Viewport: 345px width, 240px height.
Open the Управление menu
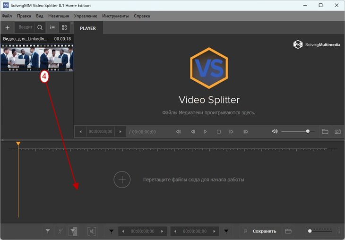click(x=86, y=16)
